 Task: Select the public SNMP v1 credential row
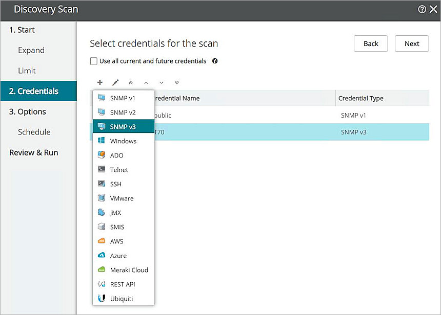[x=256, y=116]
